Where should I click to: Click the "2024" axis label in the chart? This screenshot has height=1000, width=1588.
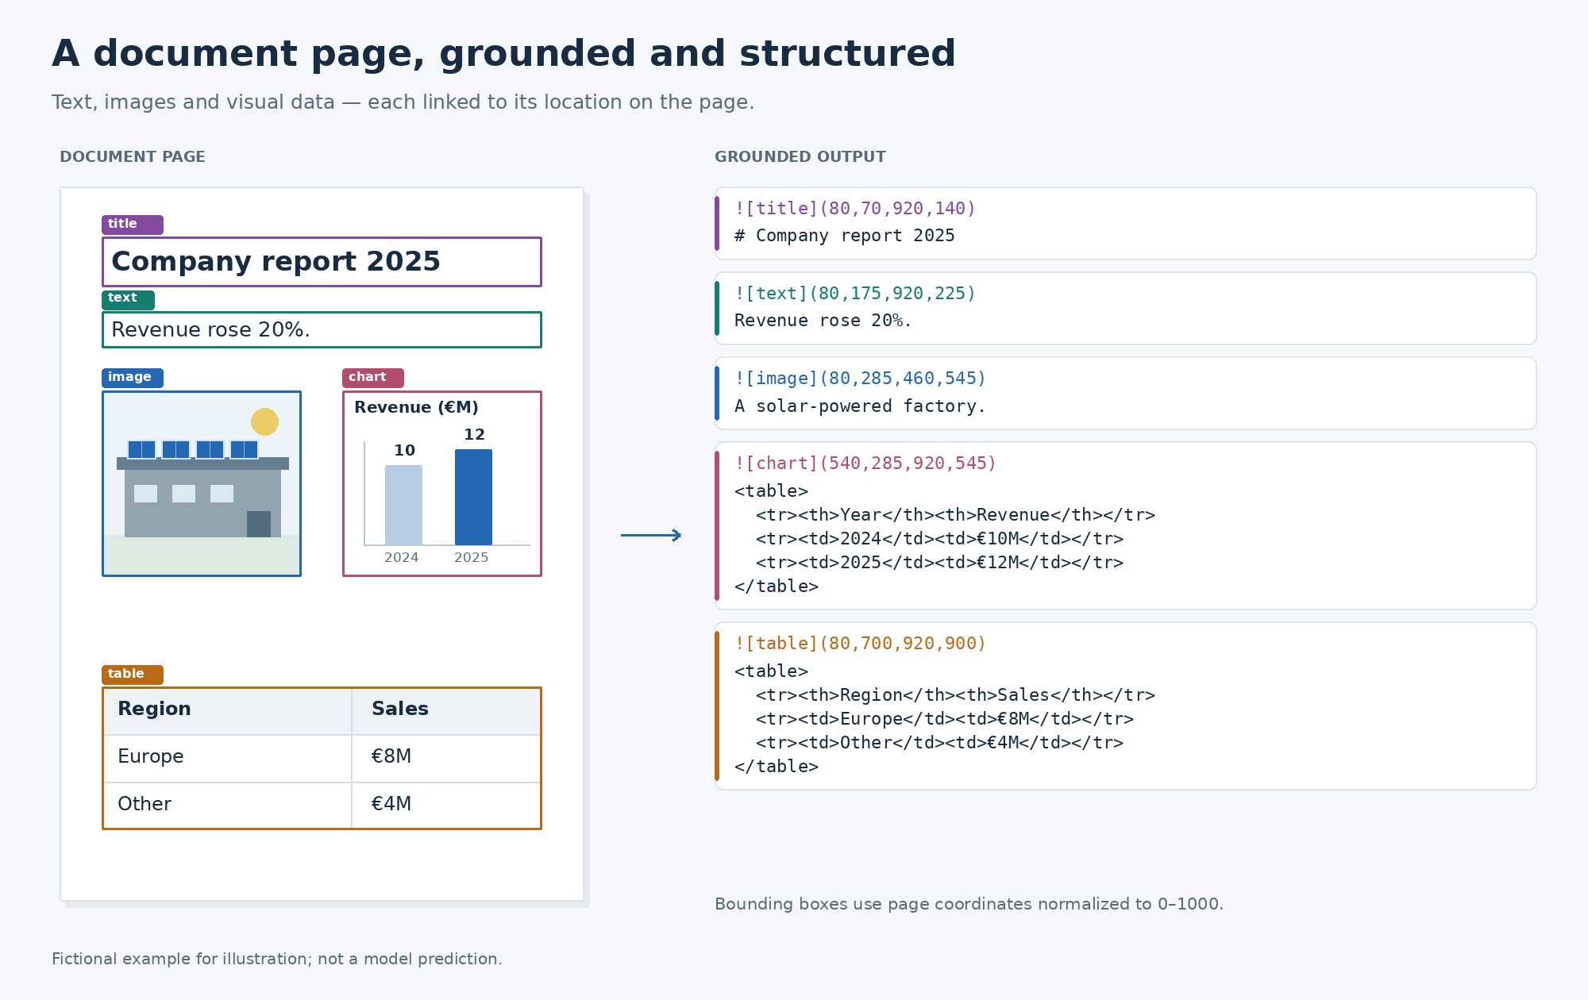click(402, 557)
